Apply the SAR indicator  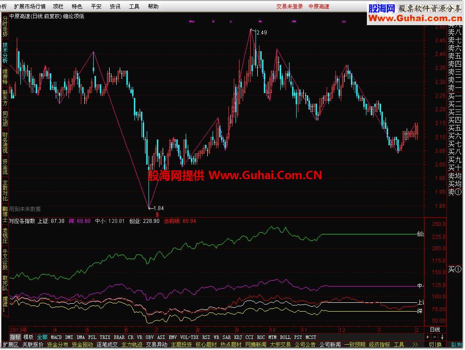227,337
